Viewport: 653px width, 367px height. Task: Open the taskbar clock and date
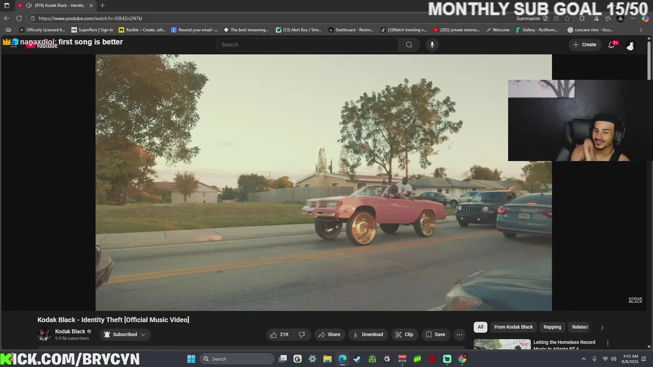tap(631, 359)
